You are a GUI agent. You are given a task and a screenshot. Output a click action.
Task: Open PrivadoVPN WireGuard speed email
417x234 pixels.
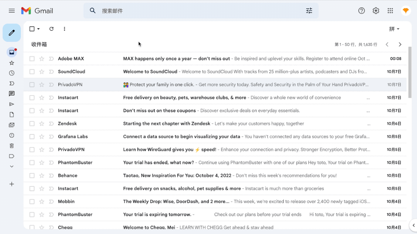[x=215, y=149]
